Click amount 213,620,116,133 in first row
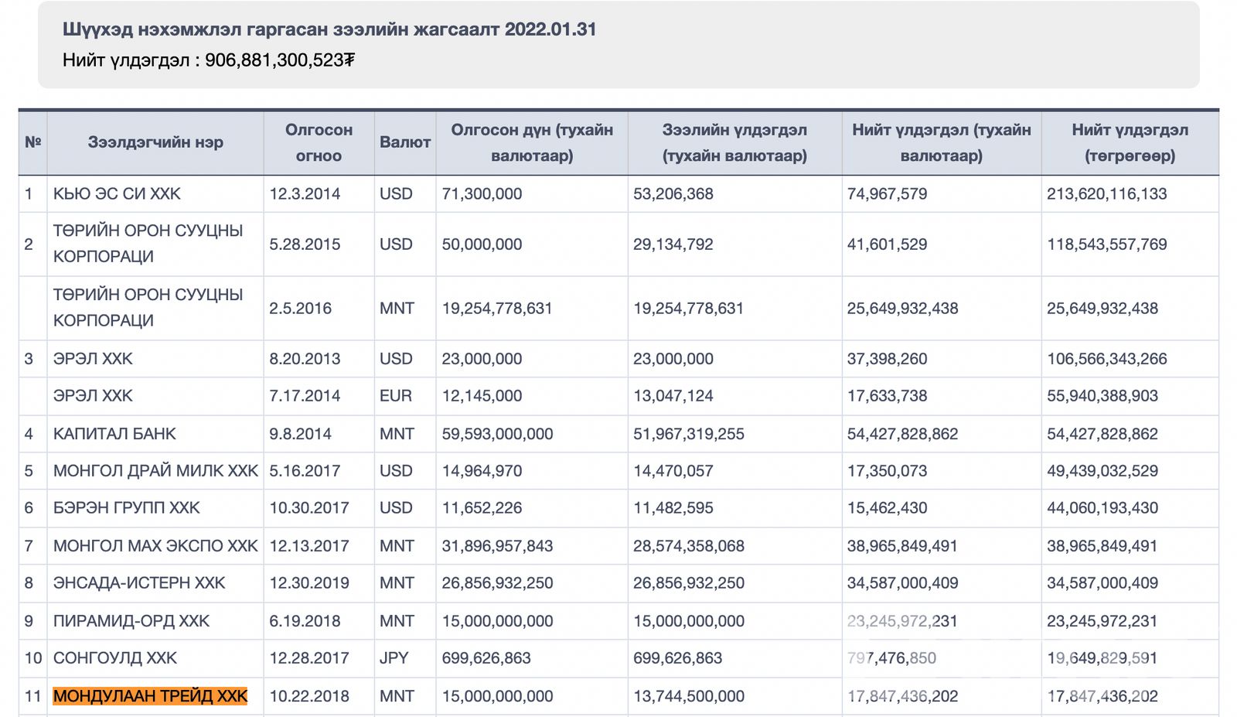 [1106, 194]
